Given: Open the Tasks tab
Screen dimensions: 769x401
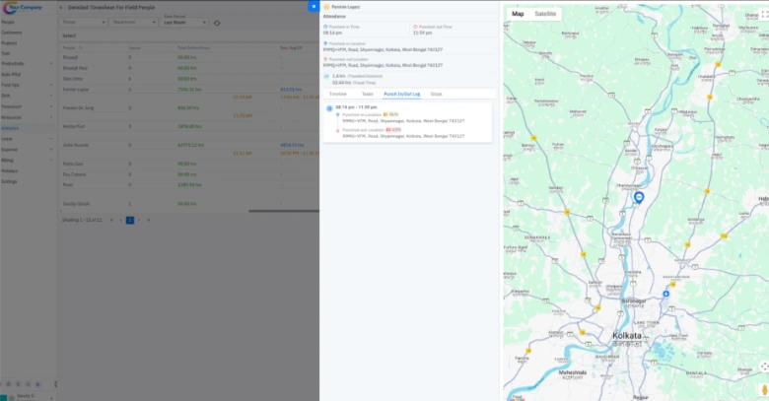Looking at the screenshot, I should [367, 94].
